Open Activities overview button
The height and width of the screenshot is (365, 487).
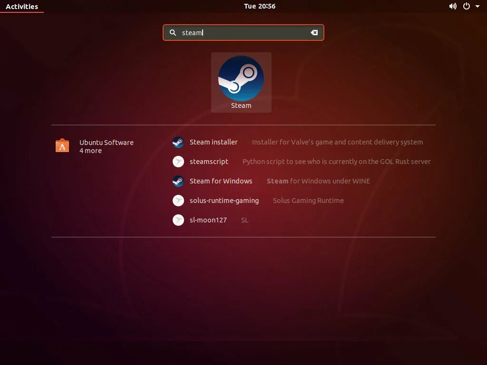click(22, 6)
